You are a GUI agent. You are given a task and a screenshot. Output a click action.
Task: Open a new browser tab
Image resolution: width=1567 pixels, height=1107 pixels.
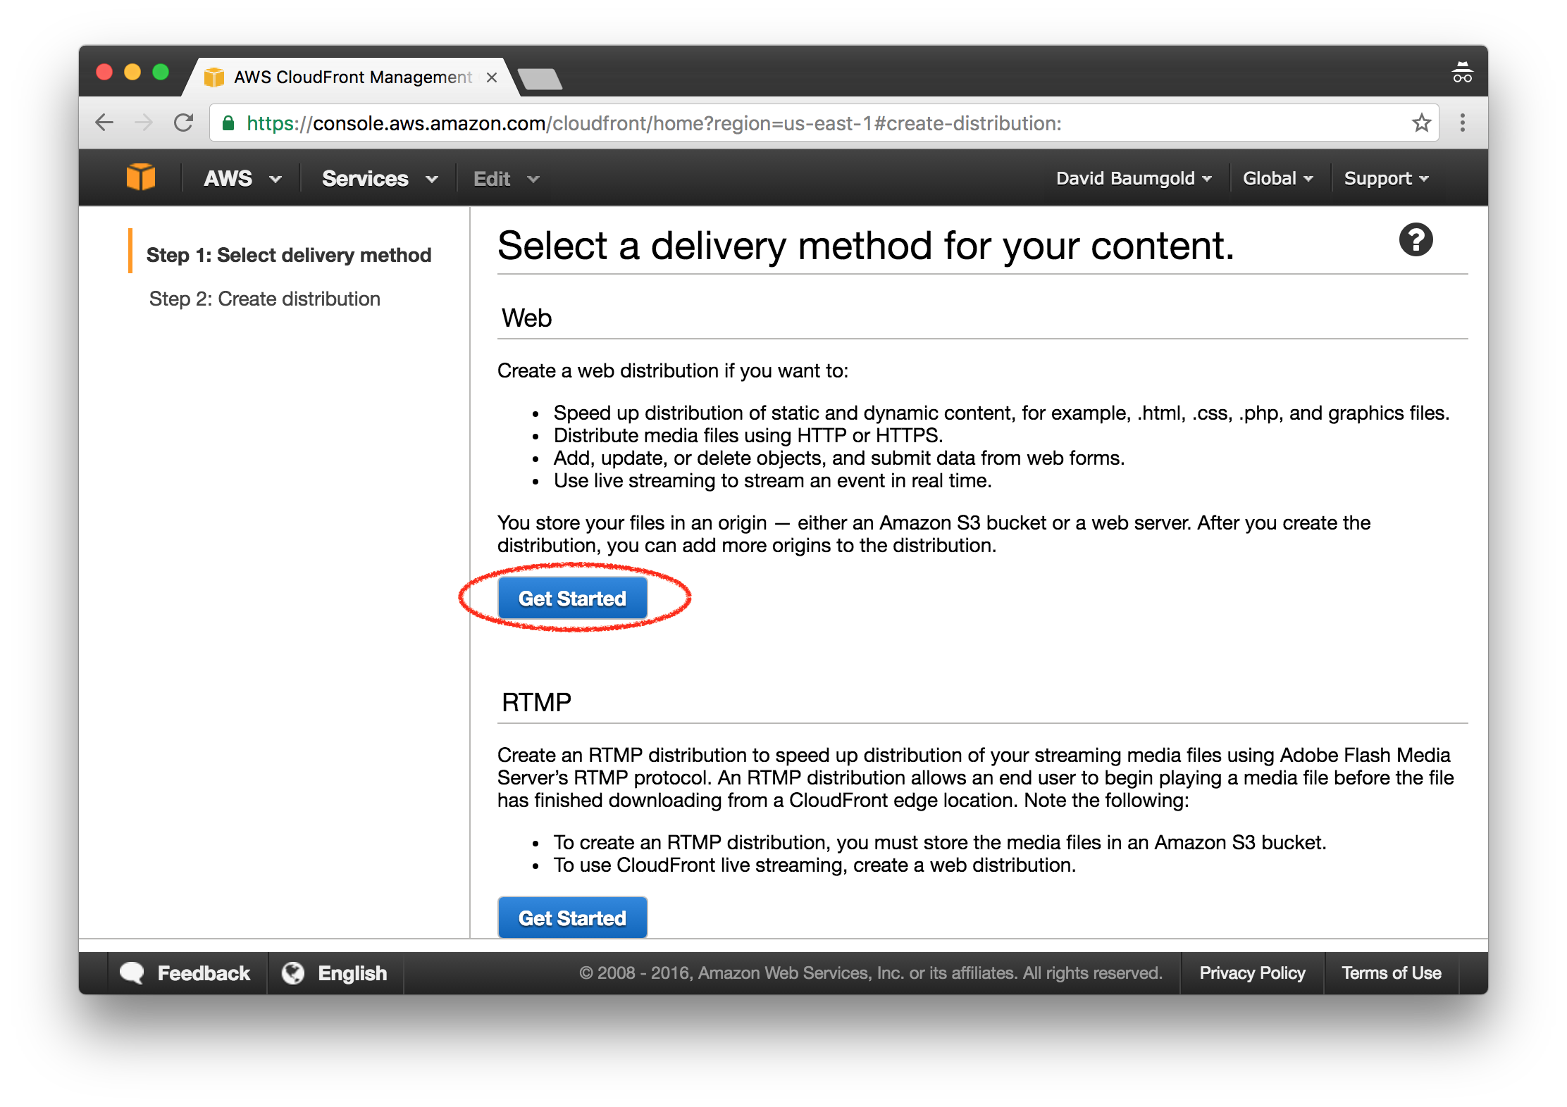pos(540,78)
